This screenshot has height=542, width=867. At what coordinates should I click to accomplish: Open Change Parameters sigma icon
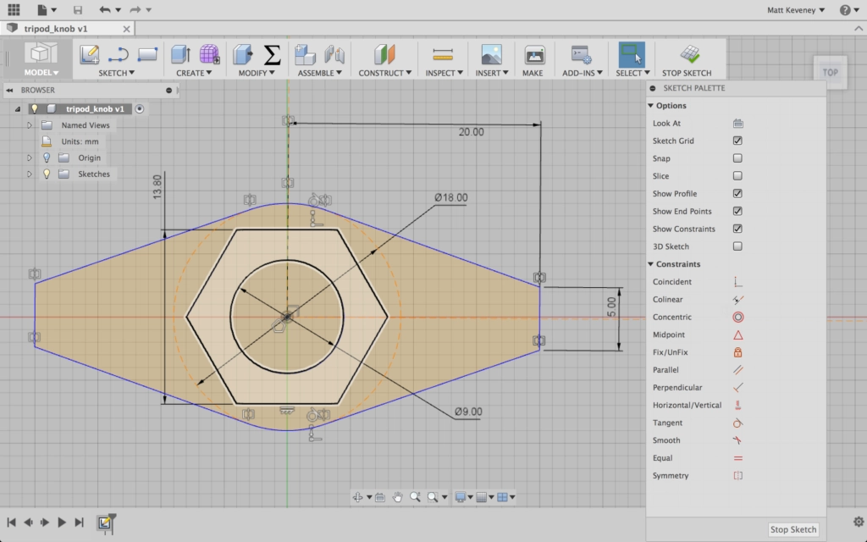click(272, 54)
